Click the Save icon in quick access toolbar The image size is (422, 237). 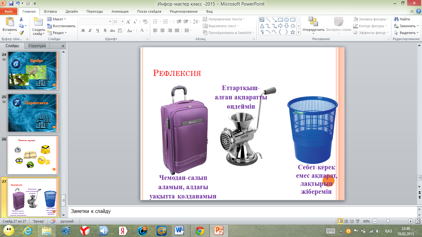pyautogui.click(x=11, y=4)
